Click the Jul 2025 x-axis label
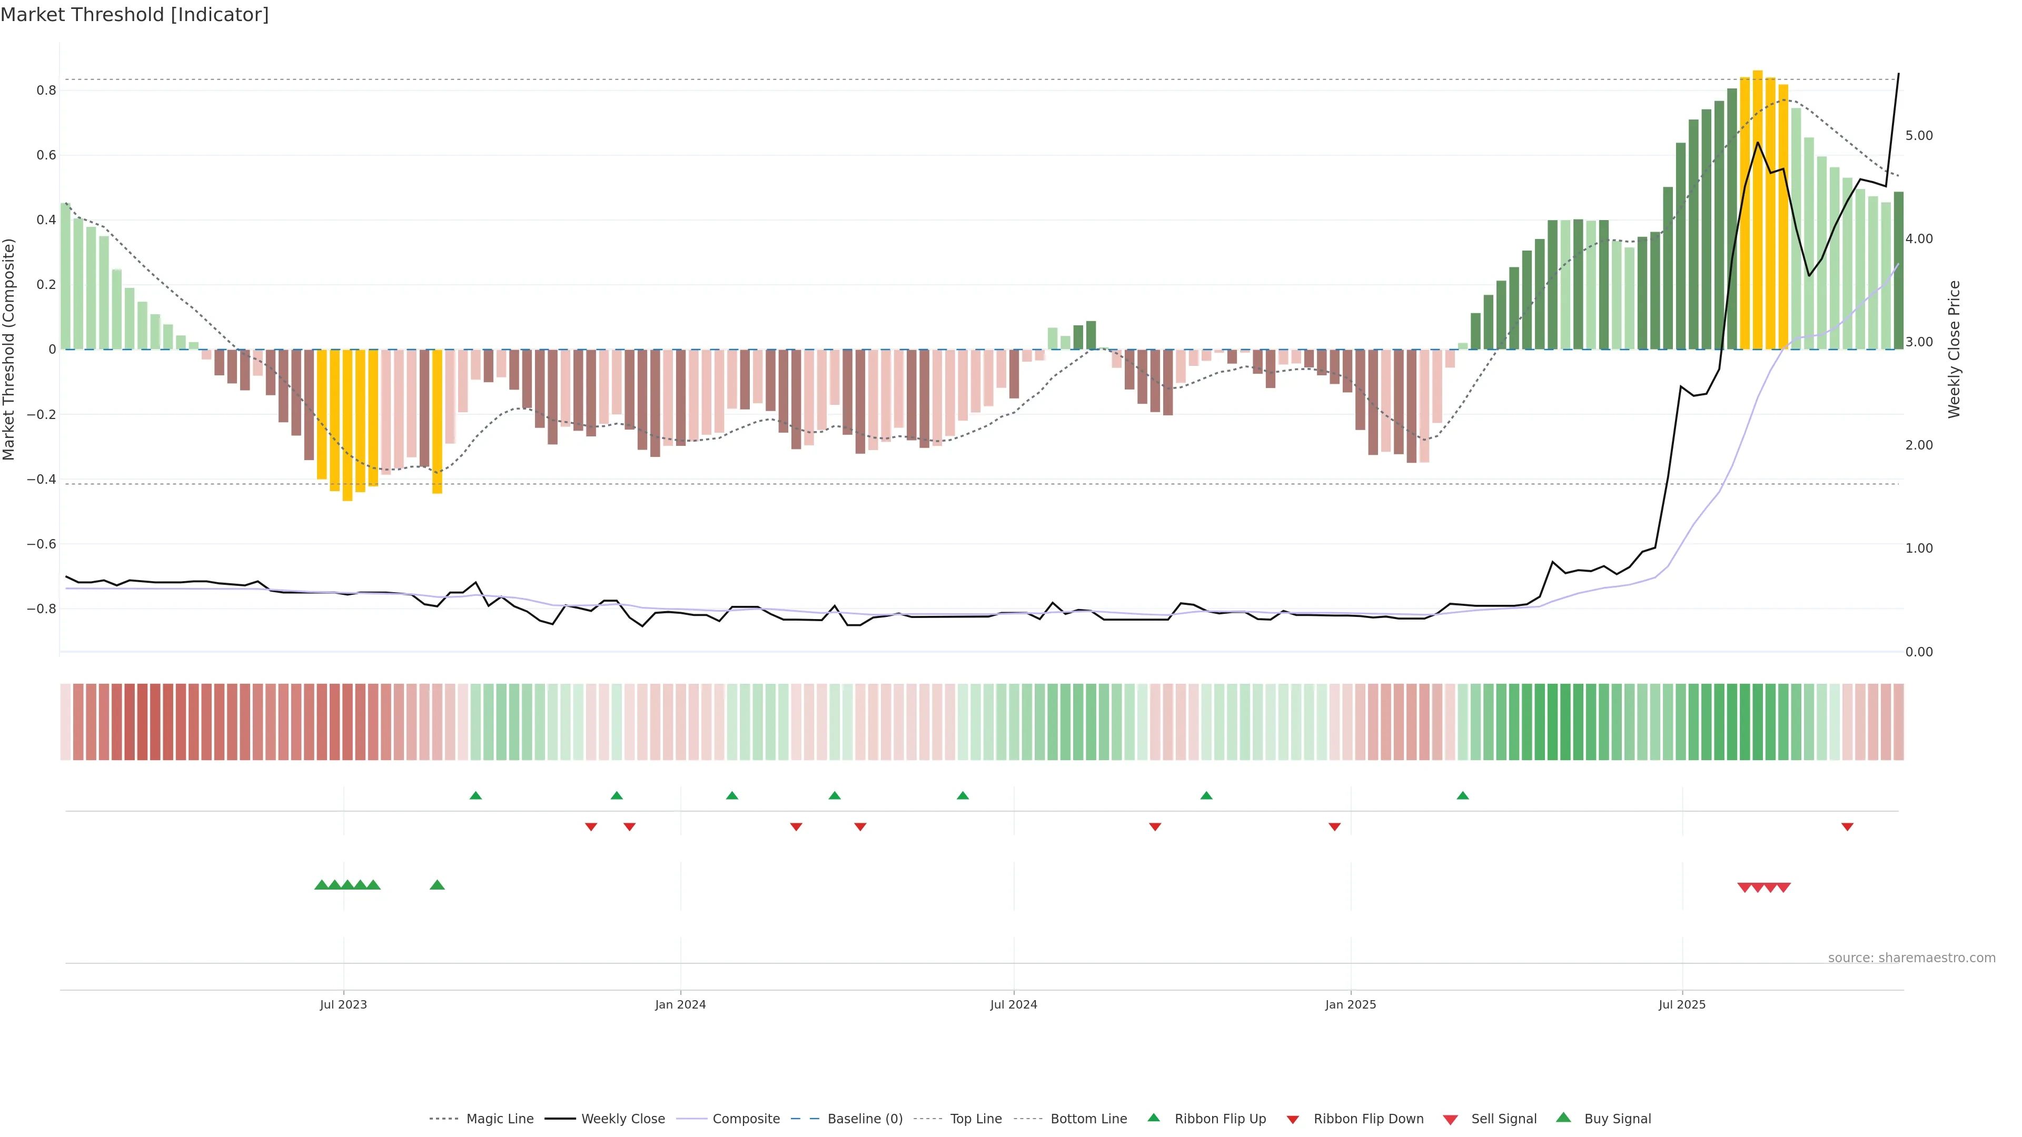Image resolution: width=2022 pixels, height=1137 pixels. click(1681, 1004)
